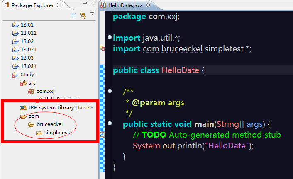The height and width of the screenshot is (179, 293).
Task: Close the Package Explorer tab
Action: (x=59, y=5)
